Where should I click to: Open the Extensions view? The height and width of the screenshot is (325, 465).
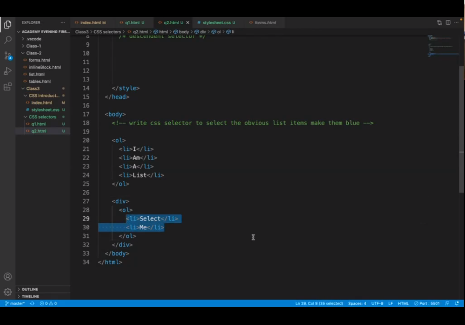[x=8, y=87]
